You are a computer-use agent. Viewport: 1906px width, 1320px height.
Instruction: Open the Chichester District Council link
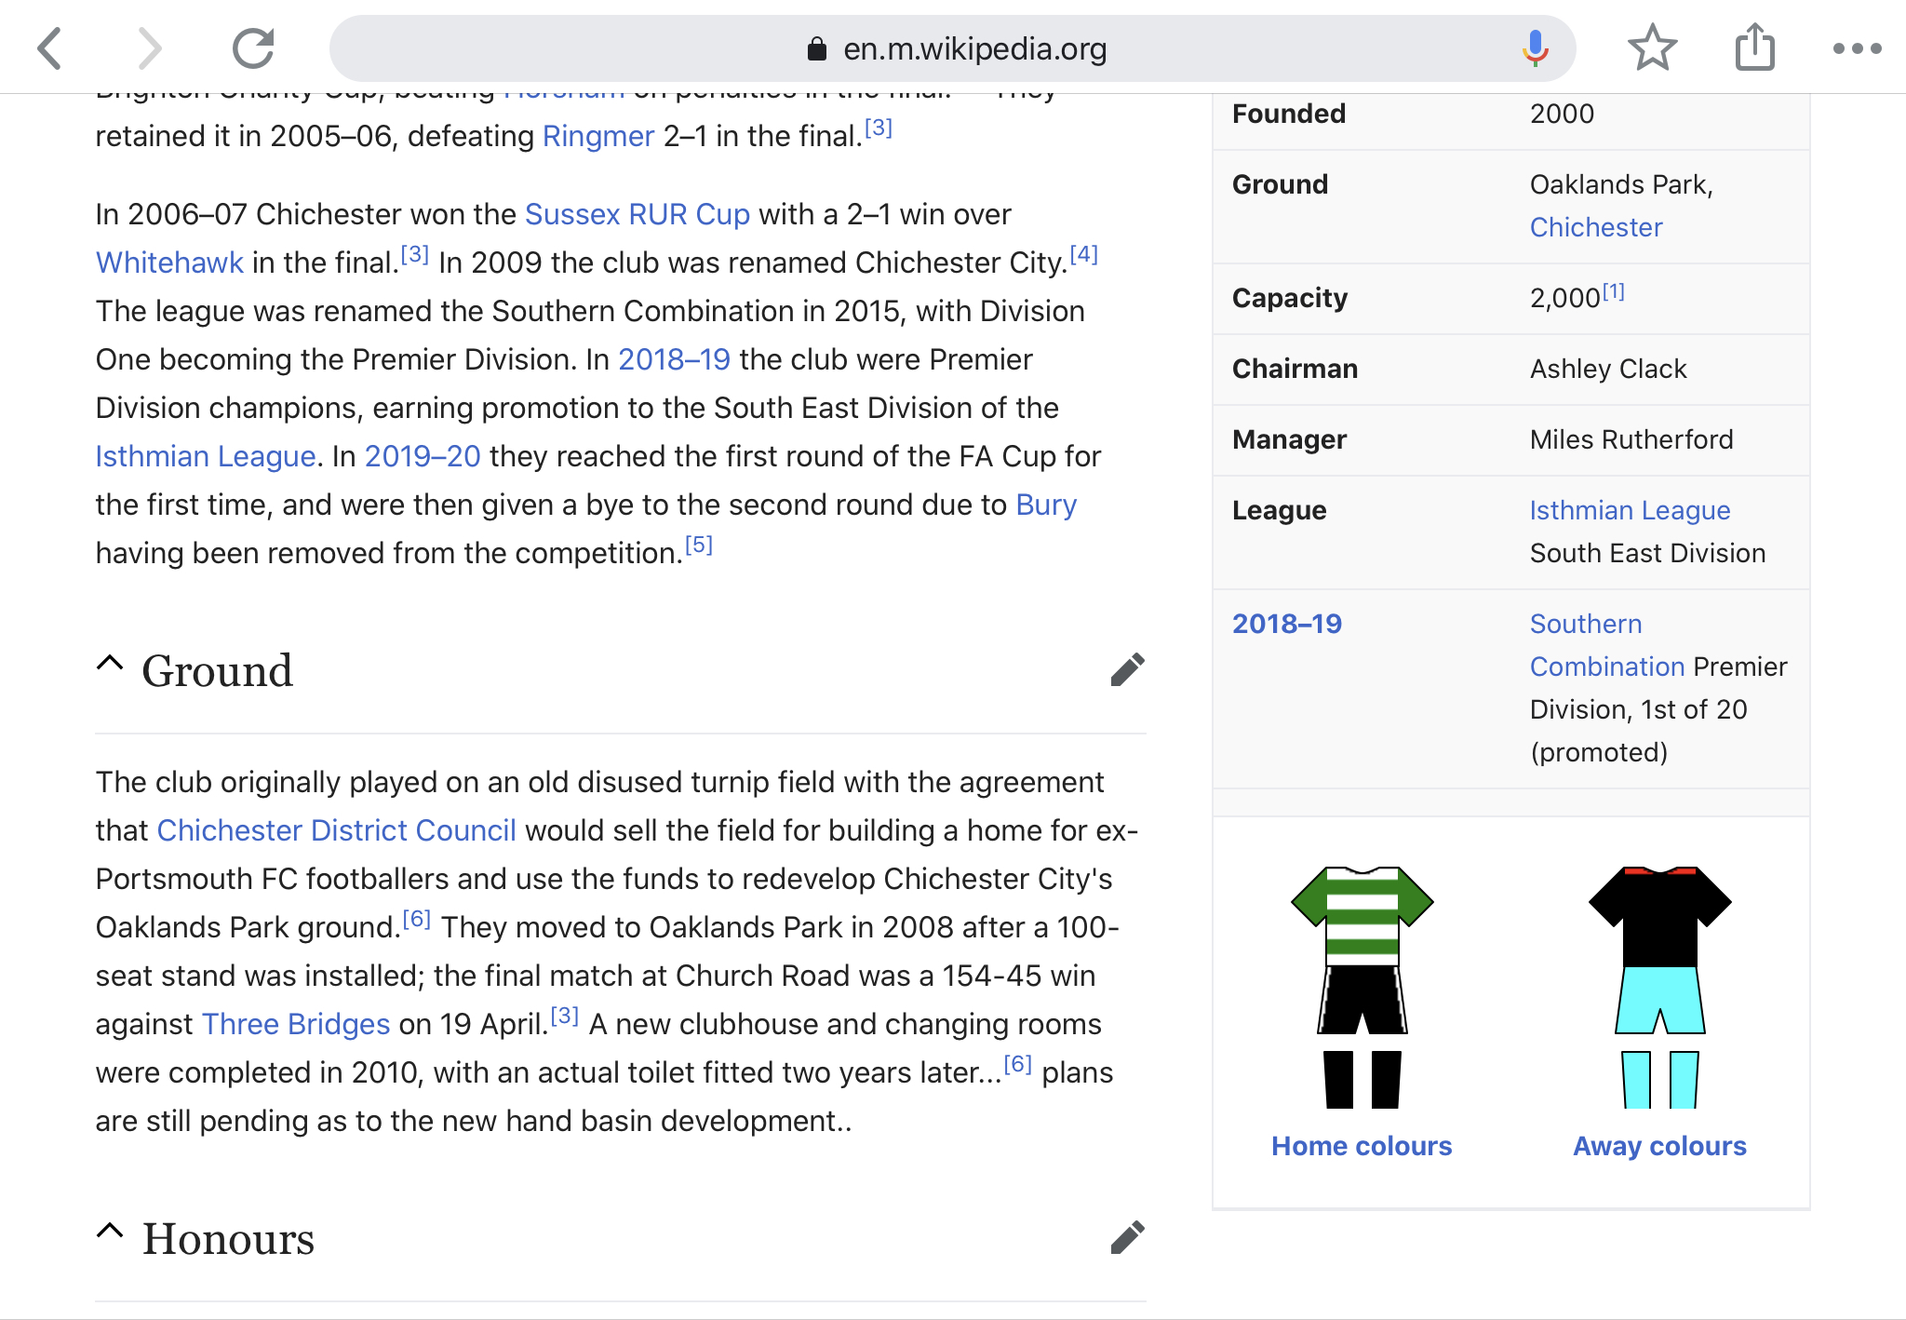click(x=336, y=830)
